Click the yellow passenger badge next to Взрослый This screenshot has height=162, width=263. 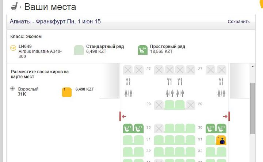tap(66, 92)
